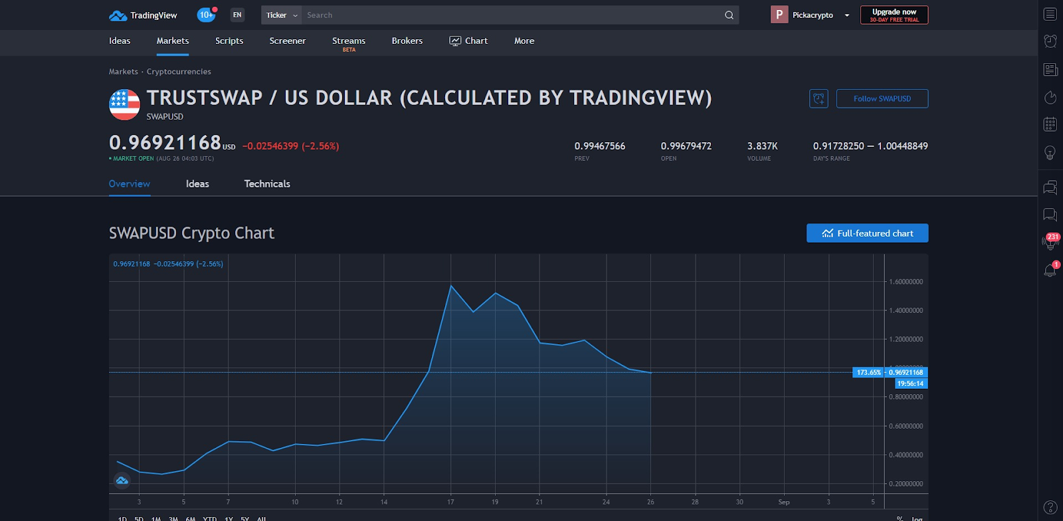This screenshot has width=1063, height=521.
Task: Open the Markets navigation menu
Action: (173, 41)
